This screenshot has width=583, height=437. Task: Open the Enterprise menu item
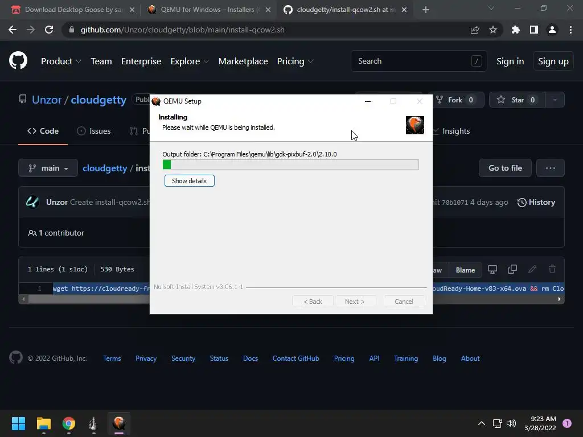[141, 61]
